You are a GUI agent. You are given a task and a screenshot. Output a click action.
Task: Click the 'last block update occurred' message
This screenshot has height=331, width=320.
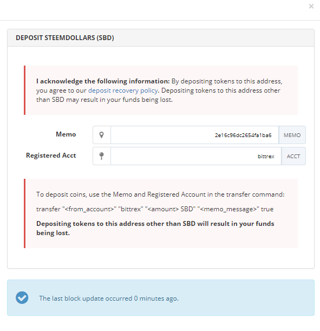(x=109, y=298)
